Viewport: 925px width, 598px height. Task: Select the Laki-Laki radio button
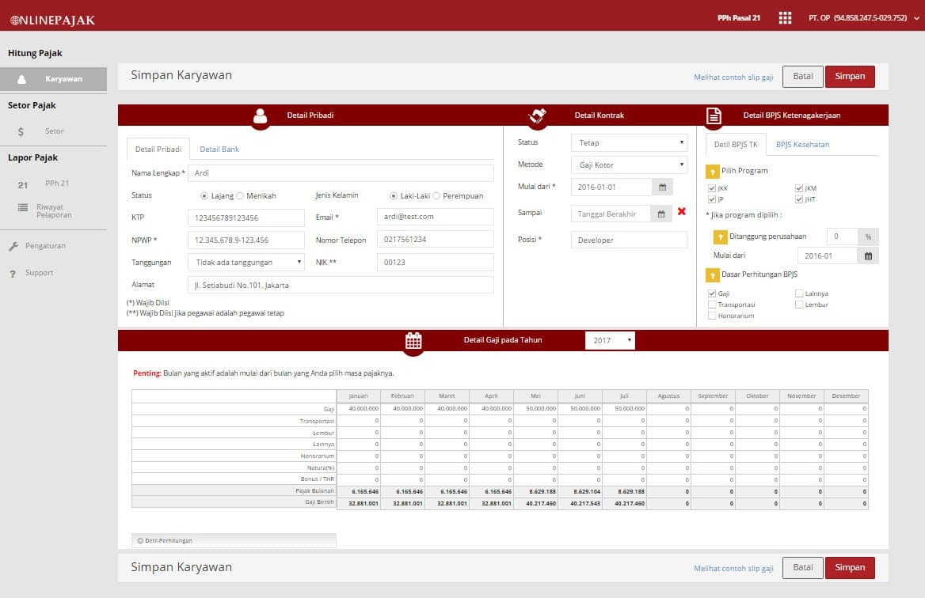coord(394,196)
